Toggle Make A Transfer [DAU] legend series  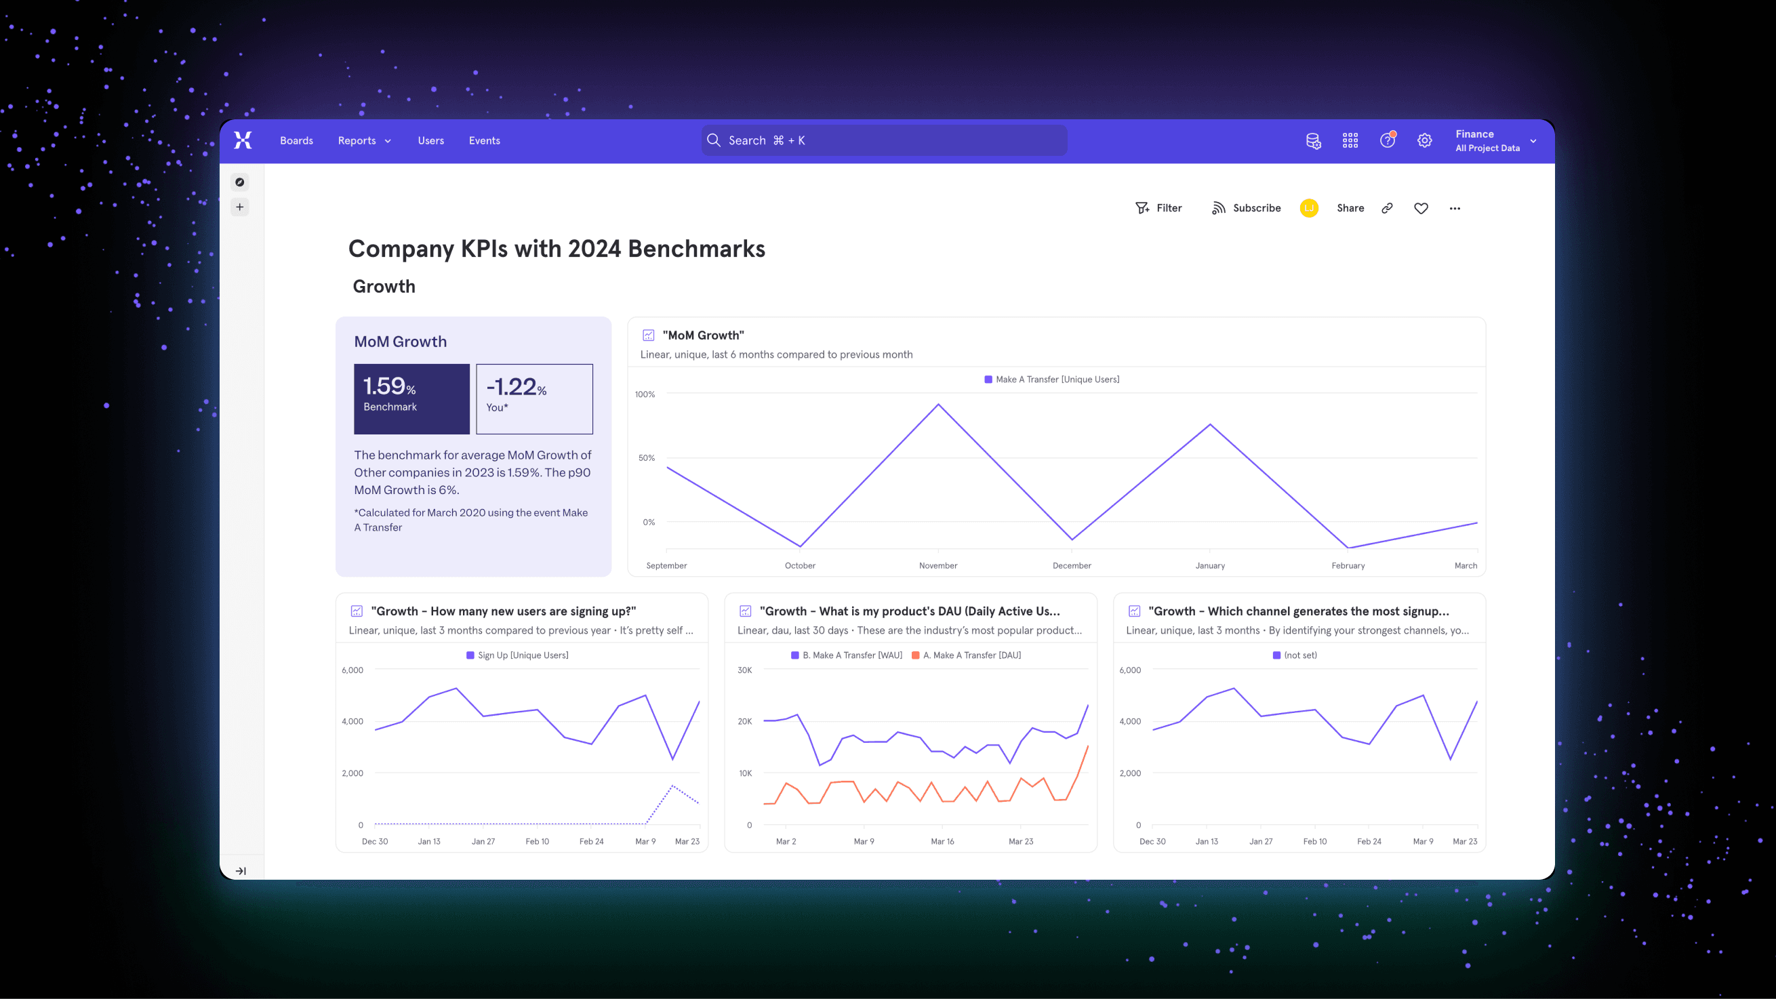point(971,655)
